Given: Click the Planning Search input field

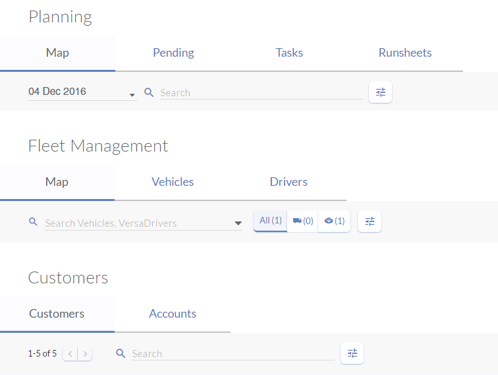Looking at the screenshot, I should click(x=260, y=93).
